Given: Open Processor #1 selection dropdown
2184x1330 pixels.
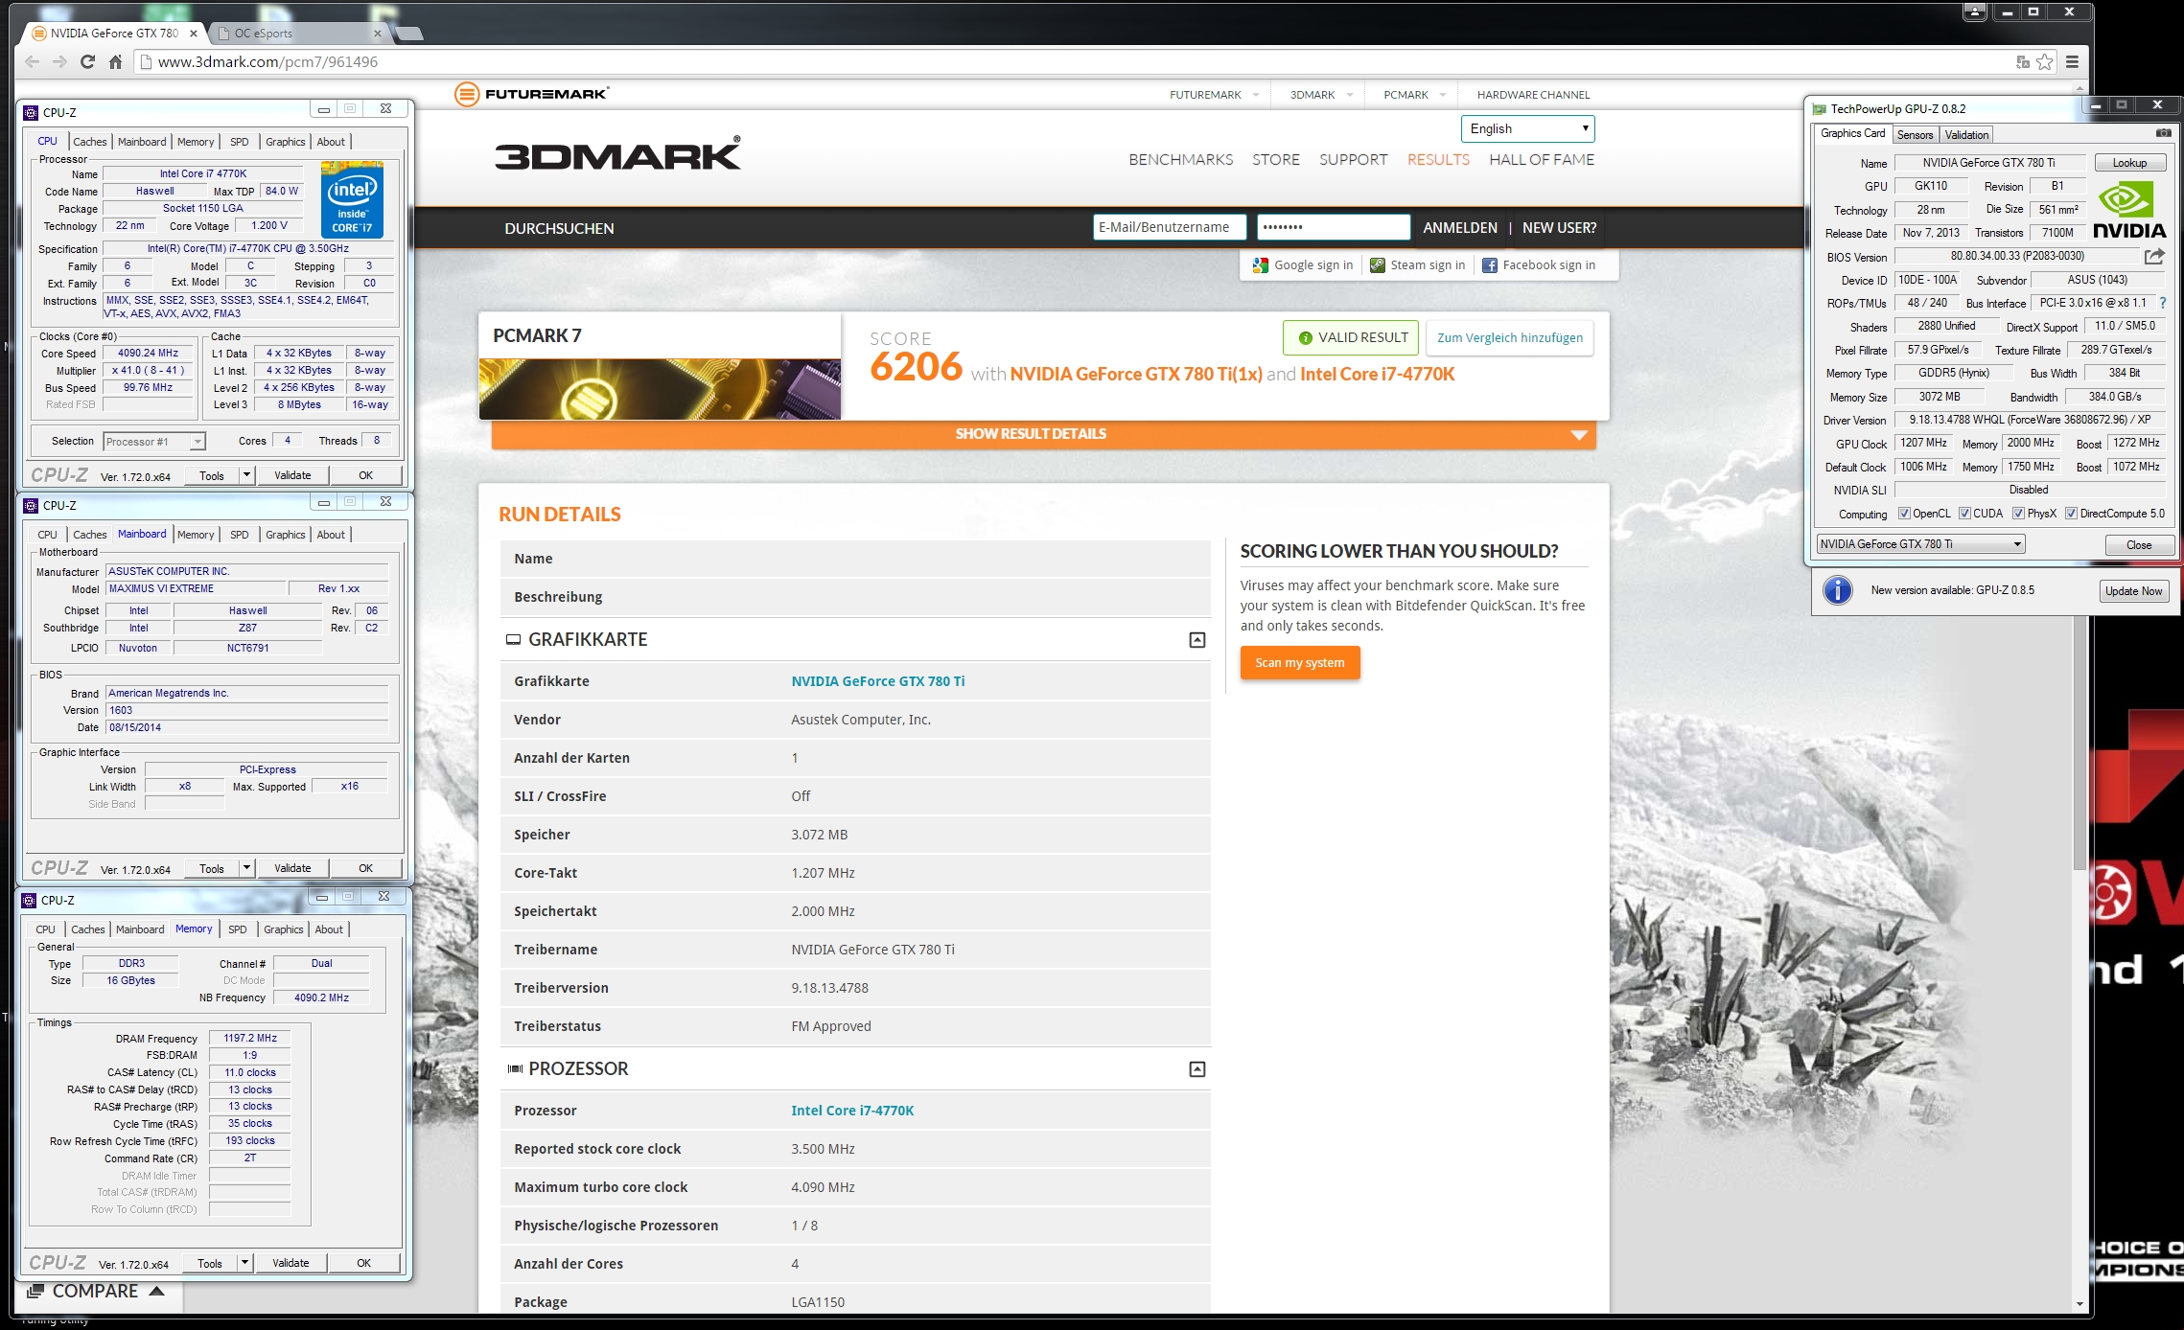Looking at the screenshot, I should point(153,442).
